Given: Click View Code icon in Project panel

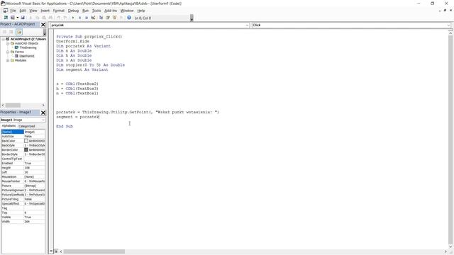Looking at the screenshot, I should (5, 32).
